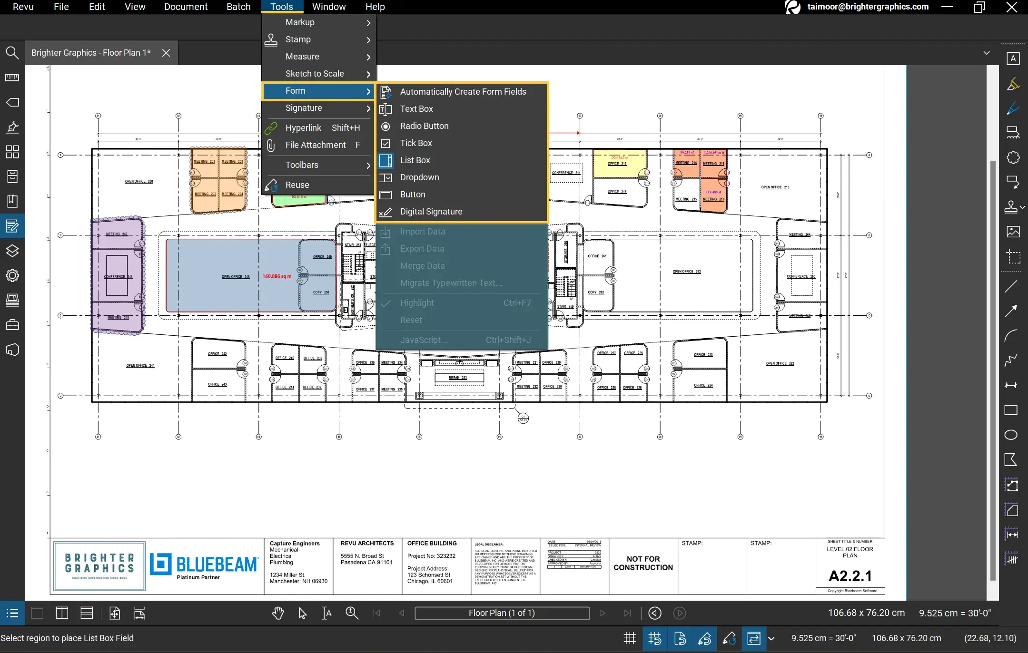Select the Polygon tool in right toolbar

pyautogui.click(x=1011, y=459)
